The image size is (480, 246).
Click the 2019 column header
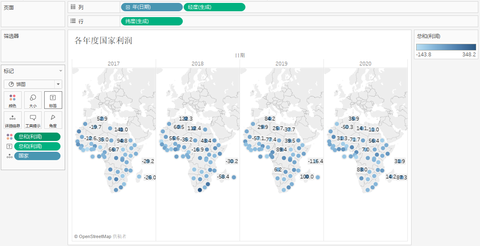pos(281,64)
